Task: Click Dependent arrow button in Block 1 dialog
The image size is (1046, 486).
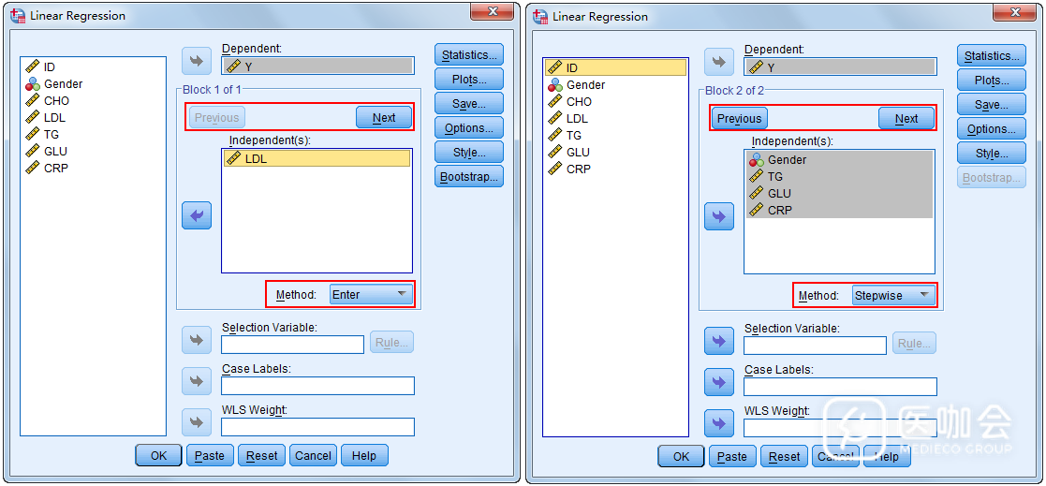Action: pyautogui.click(x=197, y=61)
